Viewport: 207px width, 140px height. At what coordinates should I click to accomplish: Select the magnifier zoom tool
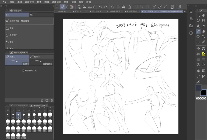(x=198, y=15)
